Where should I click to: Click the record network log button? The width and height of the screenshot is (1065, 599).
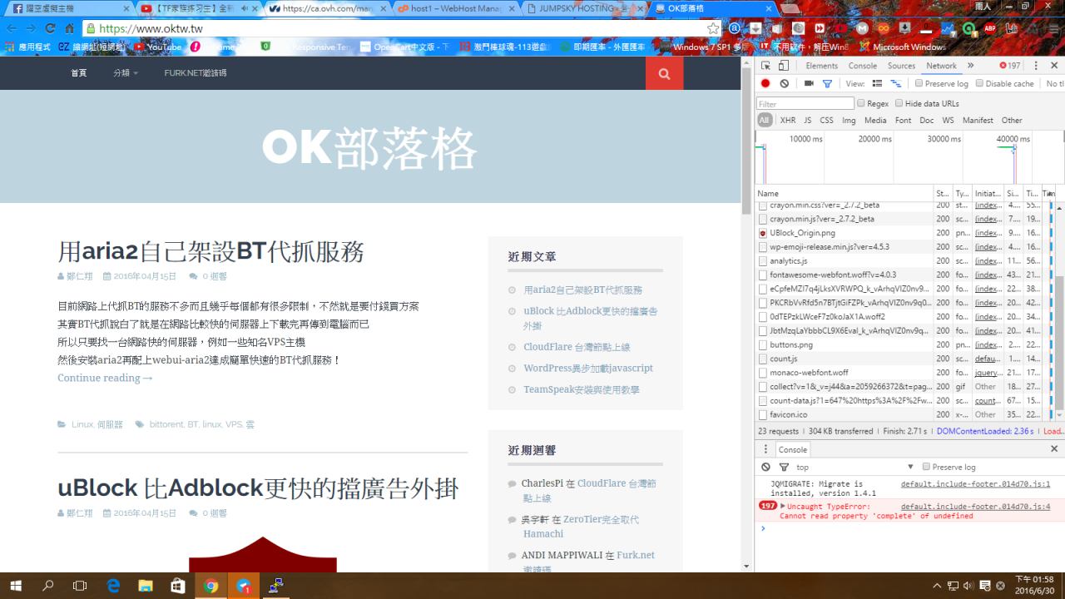tap(765, 83)
